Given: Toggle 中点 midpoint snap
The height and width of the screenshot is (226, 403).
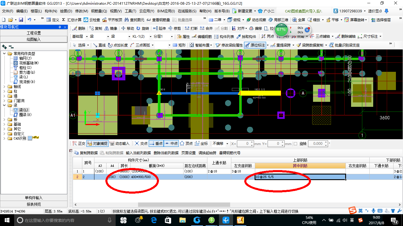Looking at the screenshot, I should 171,144.
